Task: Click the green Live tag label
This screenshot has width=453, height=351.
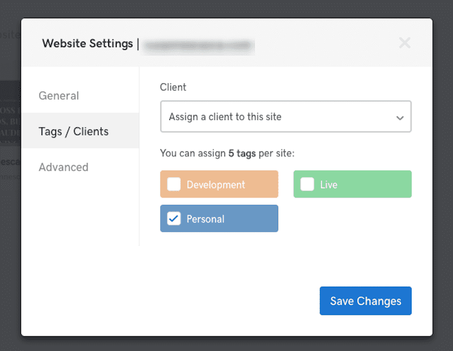Action: (x=329, y=185)
